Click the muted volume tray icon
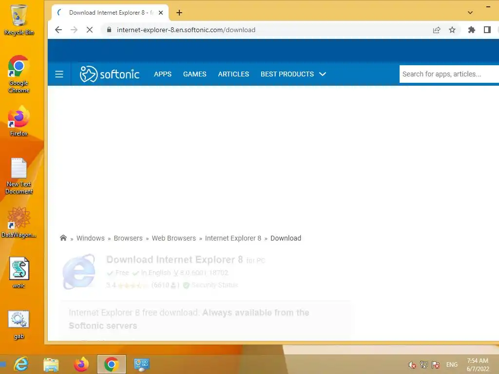499x374 pixels. (x=412, y=365)
